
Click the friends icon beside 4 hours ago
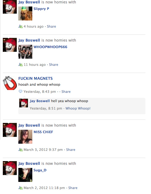click(21, 26)
